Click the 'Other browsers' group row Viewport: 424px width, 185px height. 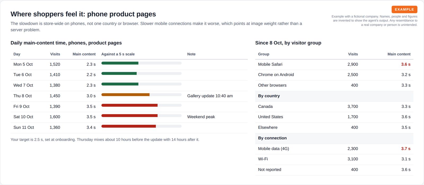click(x=334, y=85)
